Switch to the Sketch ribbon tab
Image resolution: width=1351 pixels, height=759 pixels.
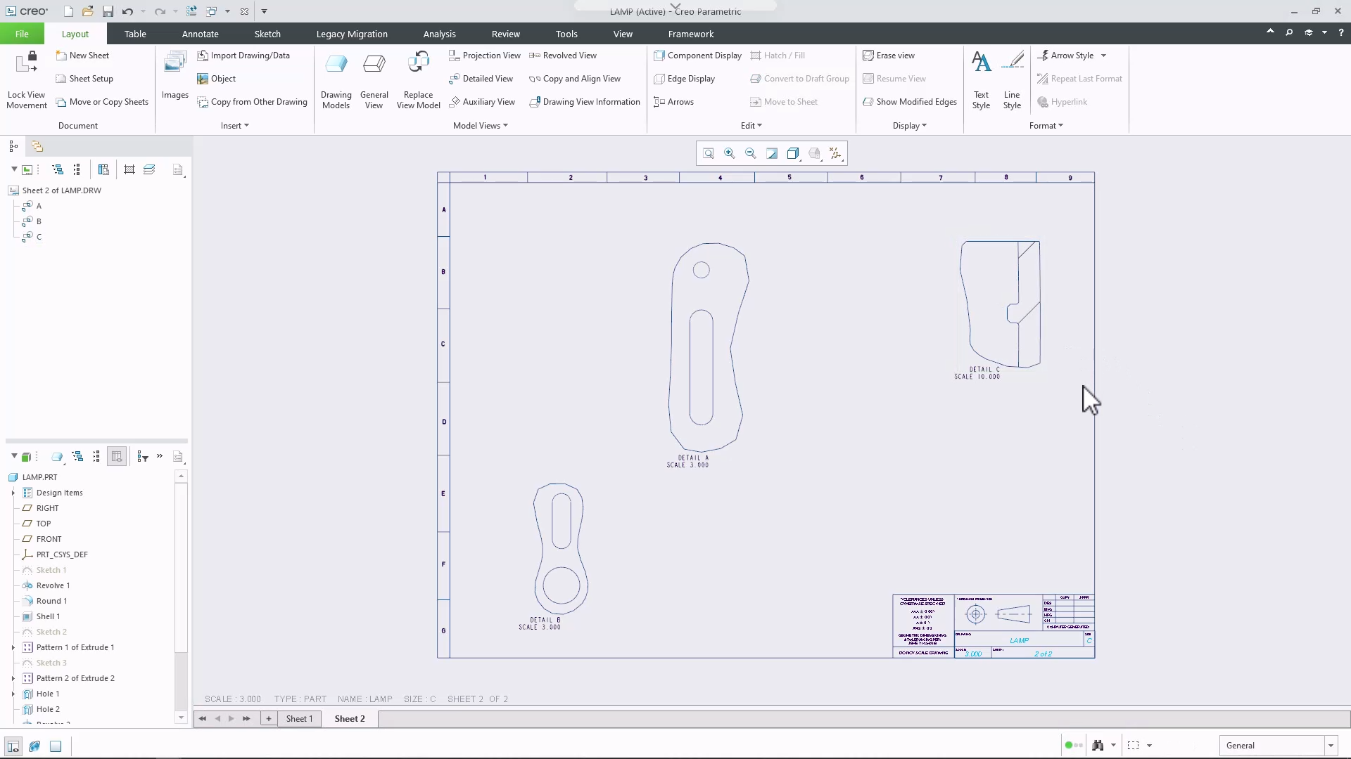point(267,34)
